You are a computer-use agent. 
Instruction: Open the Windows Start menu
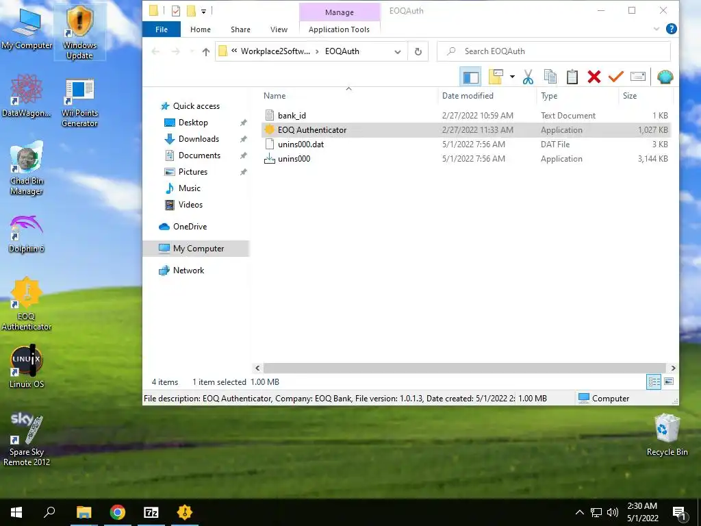[x=16, y=512]
